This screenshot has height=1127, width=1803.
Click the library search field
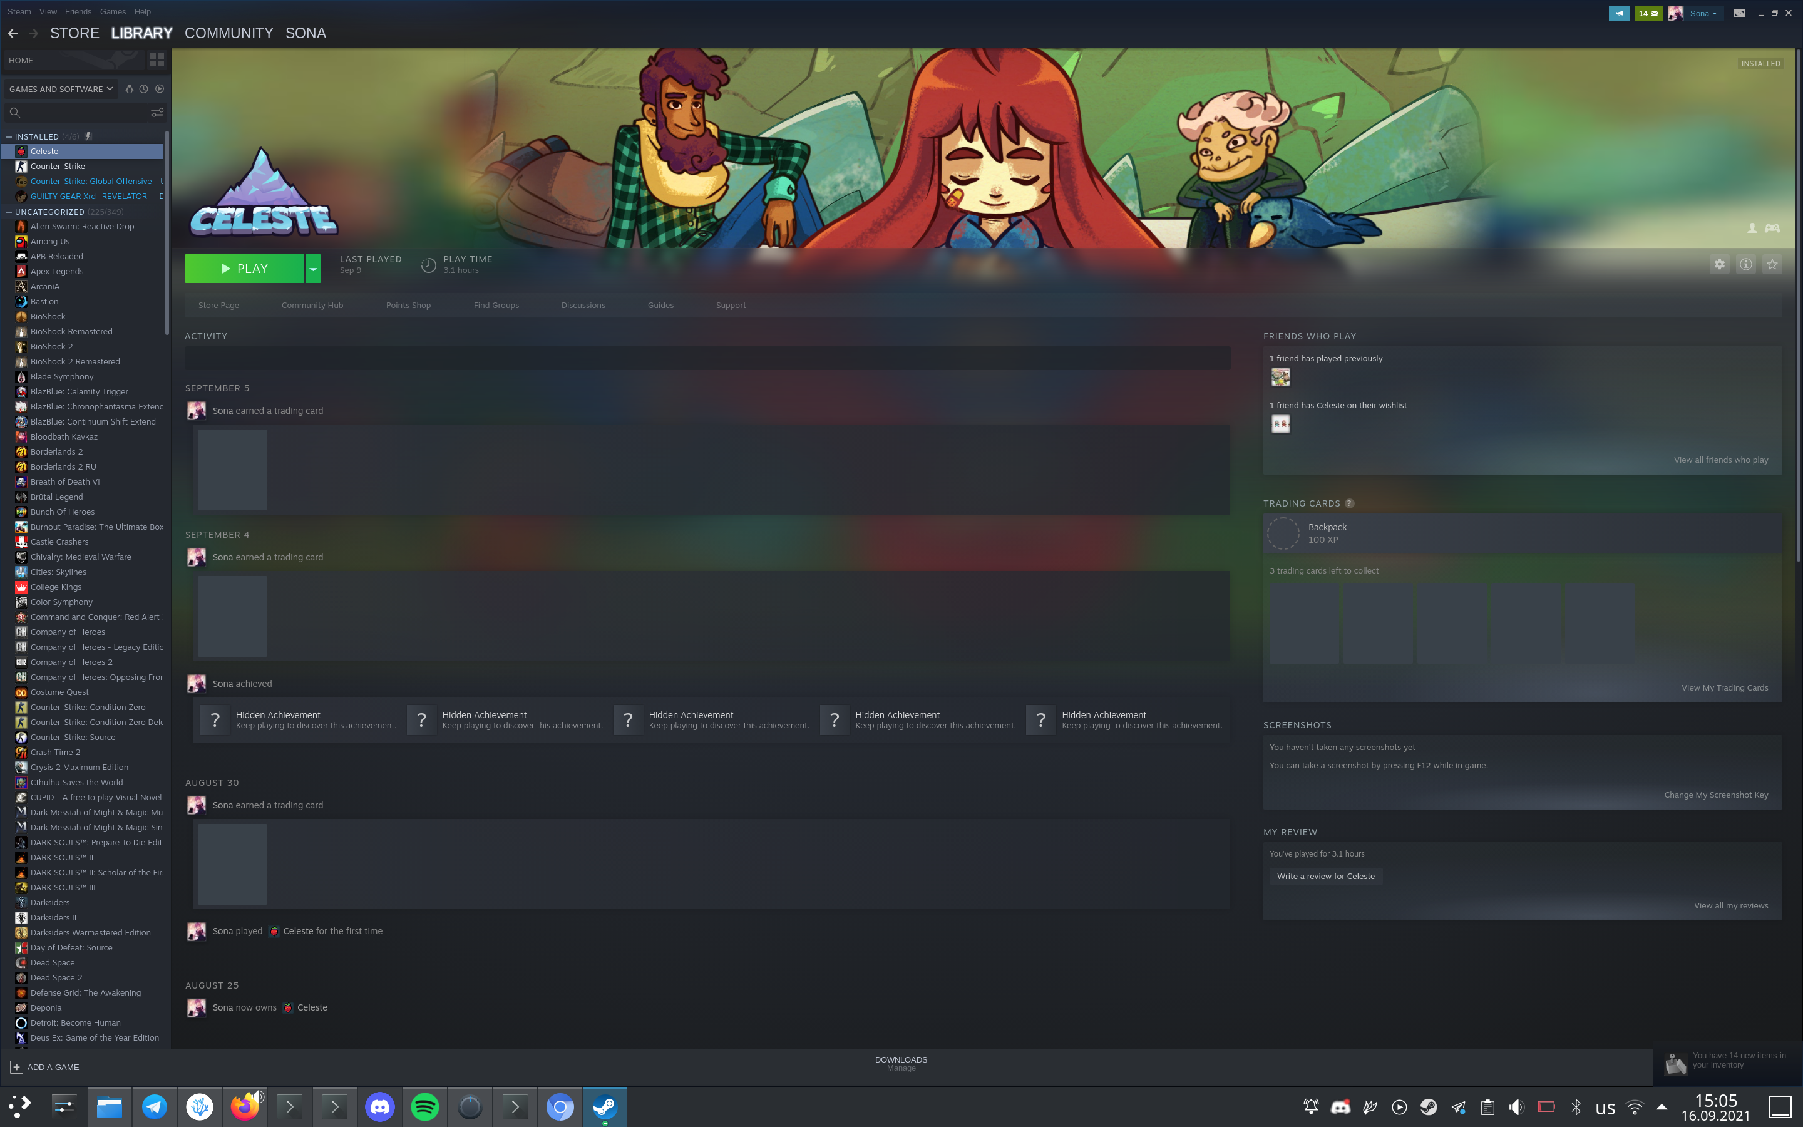pos(78,113)
